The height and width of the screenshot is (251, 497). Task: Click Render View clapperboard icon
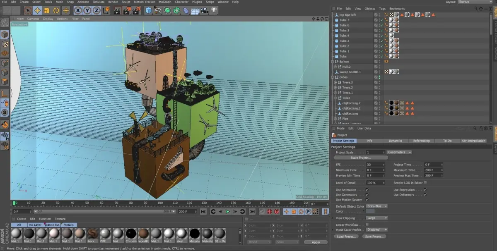click(117, 10)
